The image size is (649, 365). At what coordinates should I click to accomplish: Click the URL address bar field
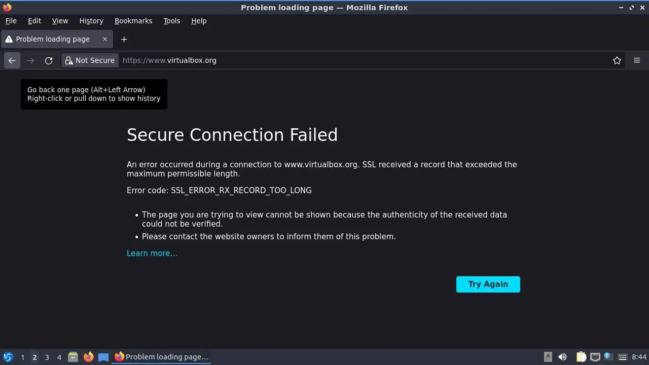tap(355, 60)
